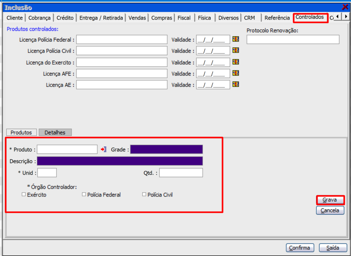The image size is (351, 256).
Task: Open calendar for Licença Polícia Federal validade
Action: coord(236,39)
